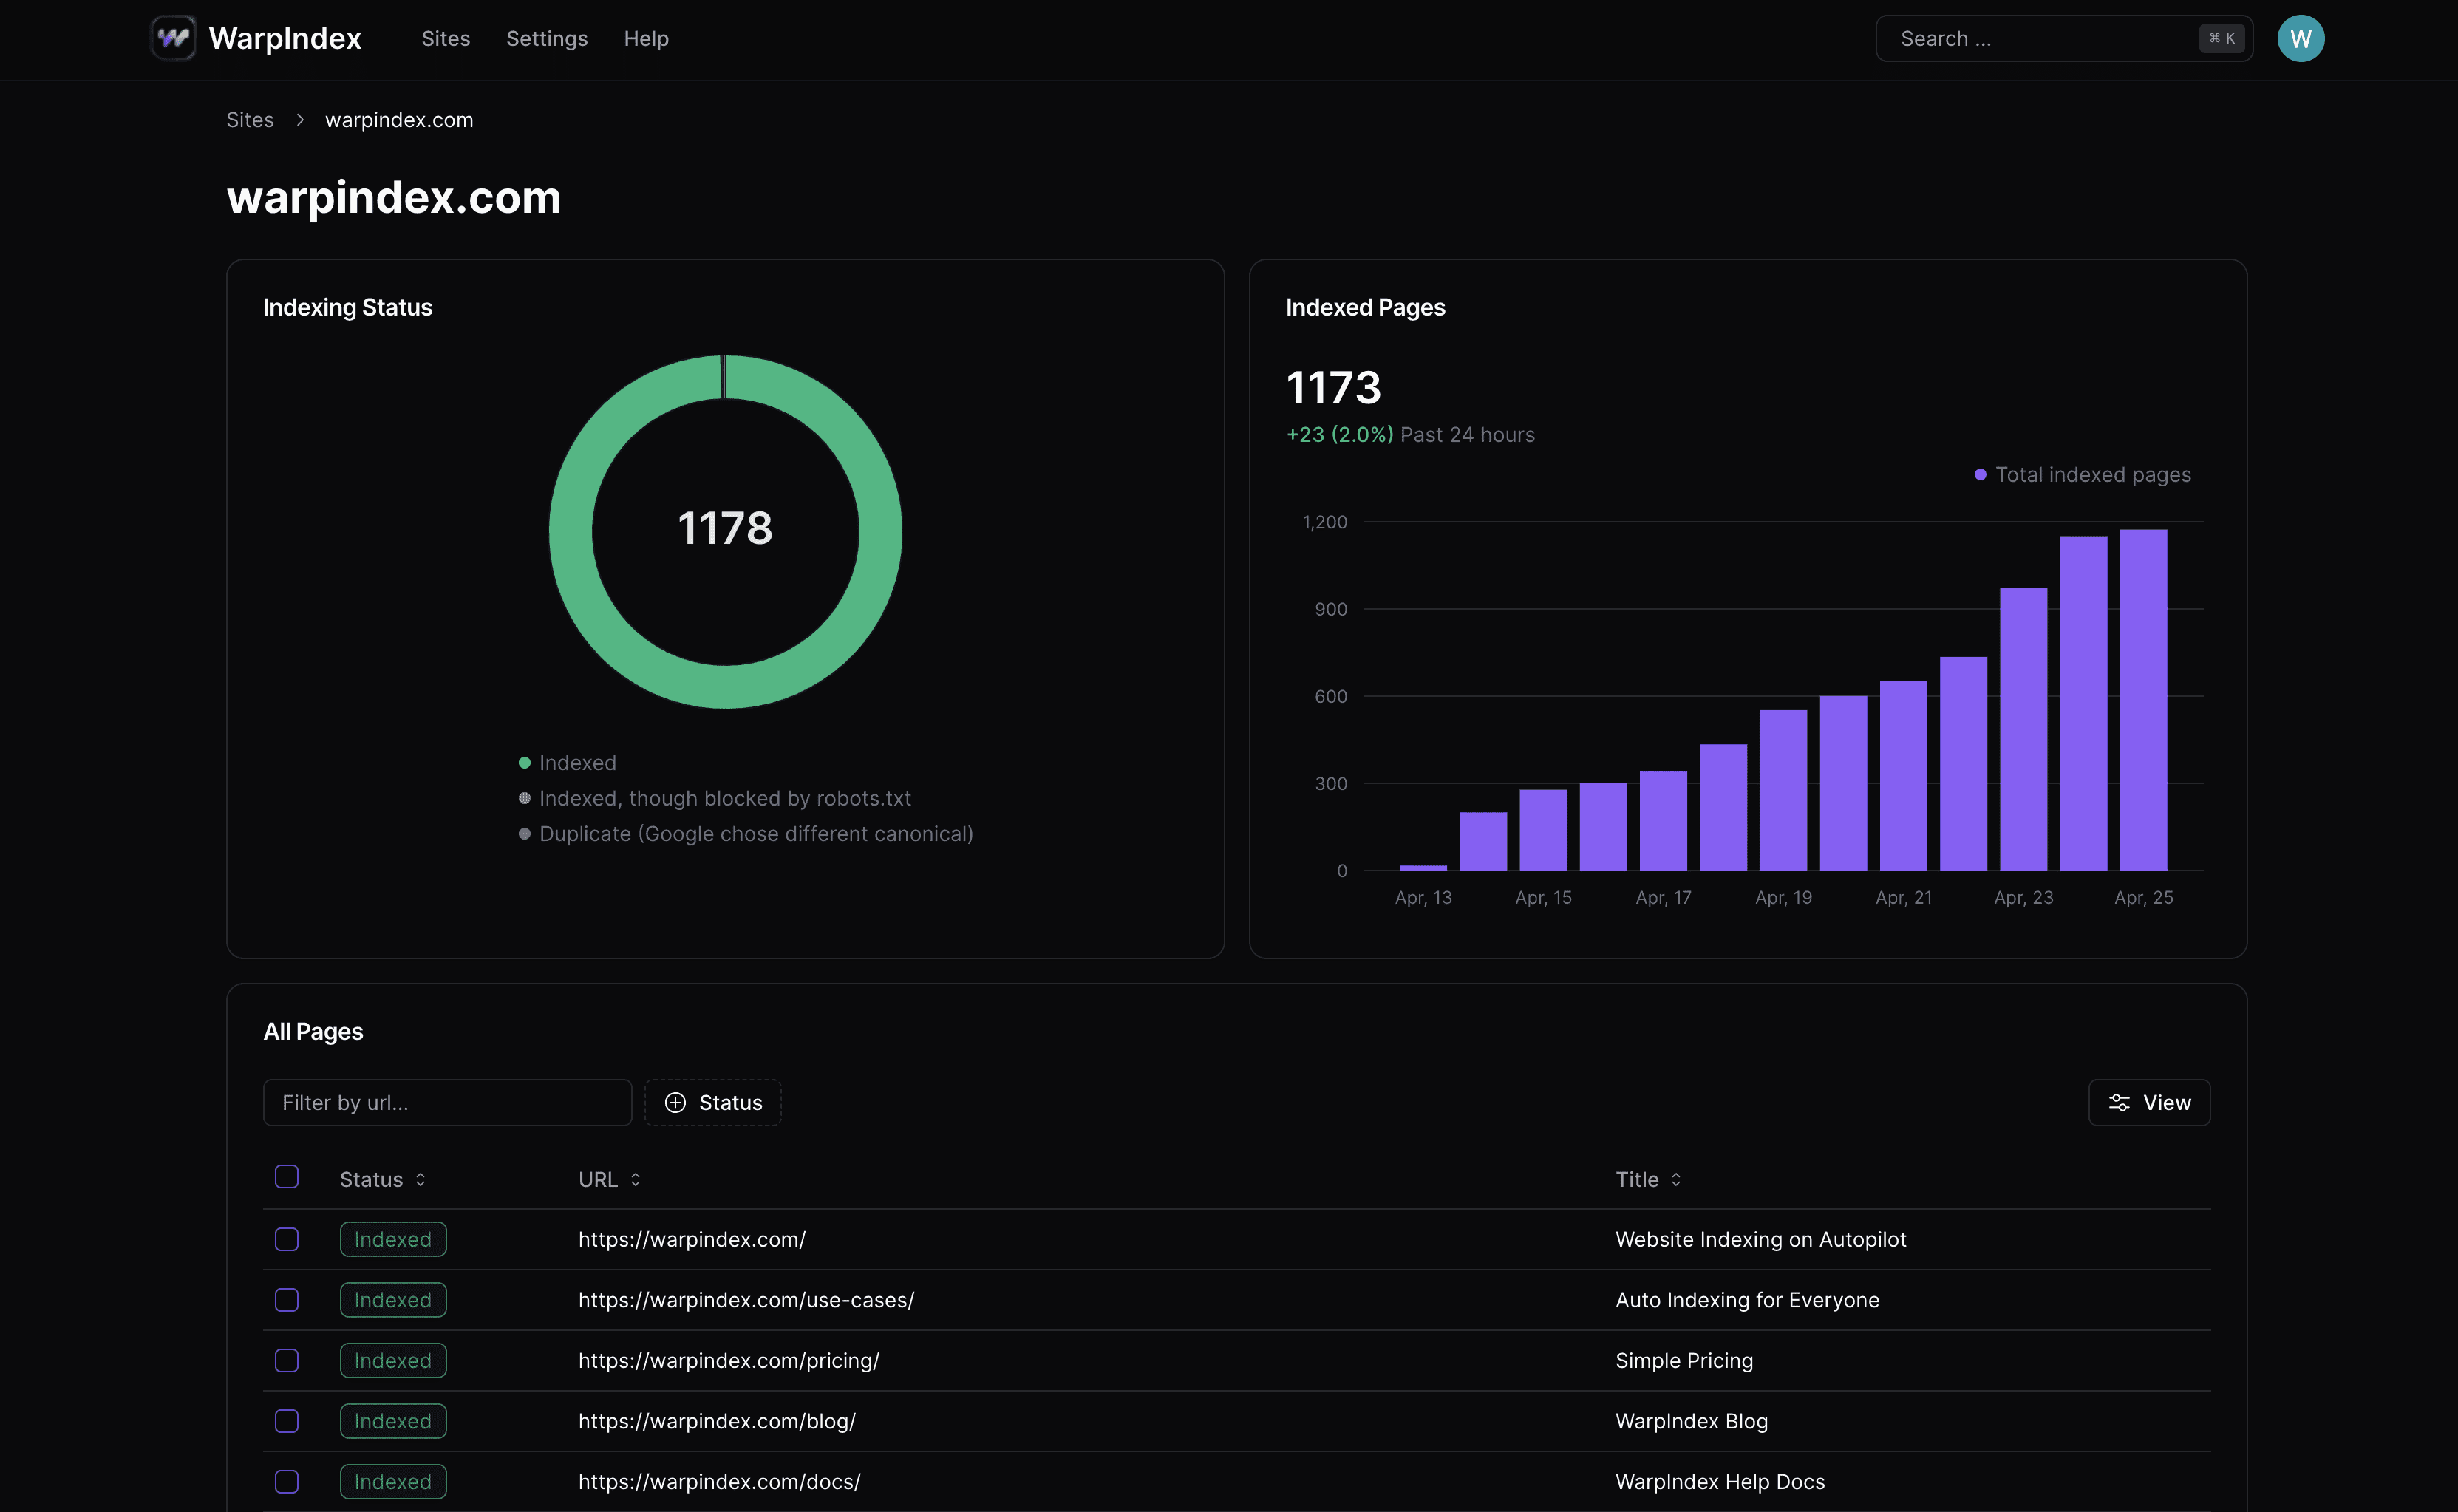Click the ⌘K shortcut badge in search
Image resolution: width=2458 pixels, height=1512 pixels.
pos(2221,38)
